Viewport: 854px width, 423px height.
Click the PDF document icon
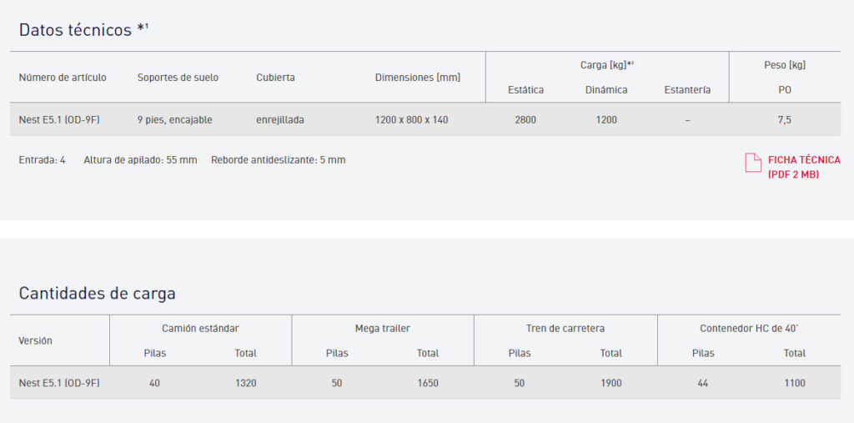[753, 163]
